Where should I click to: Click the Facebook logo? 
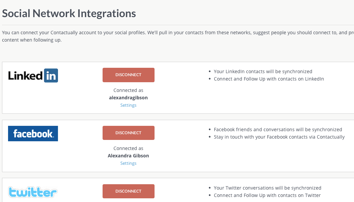(33, 134)
